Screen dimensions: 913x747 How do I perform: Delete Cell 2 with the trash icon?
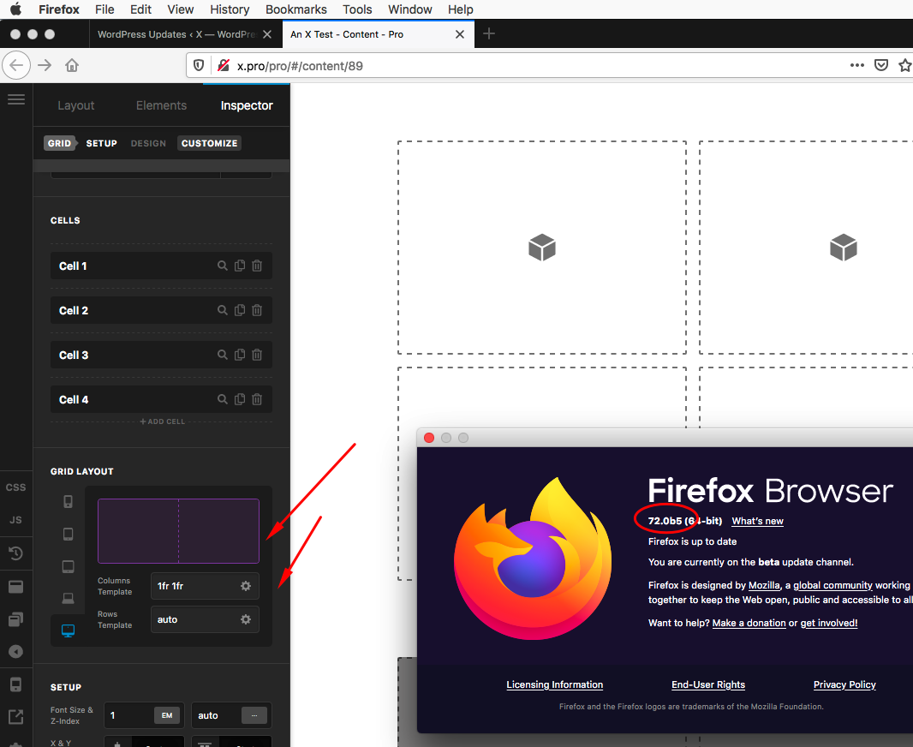[x=257, y=310]
